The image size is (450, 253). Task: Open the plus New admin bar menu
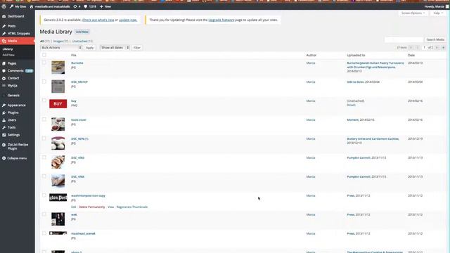coord(105,6)
